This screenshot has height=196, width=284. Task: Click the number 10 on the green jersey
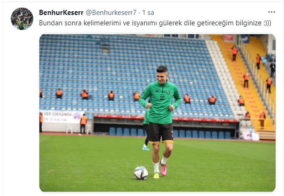pos(162,98)
